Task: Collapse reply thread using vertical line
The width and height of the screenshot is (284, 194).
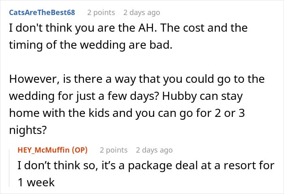Action: [x=9, y=168]
